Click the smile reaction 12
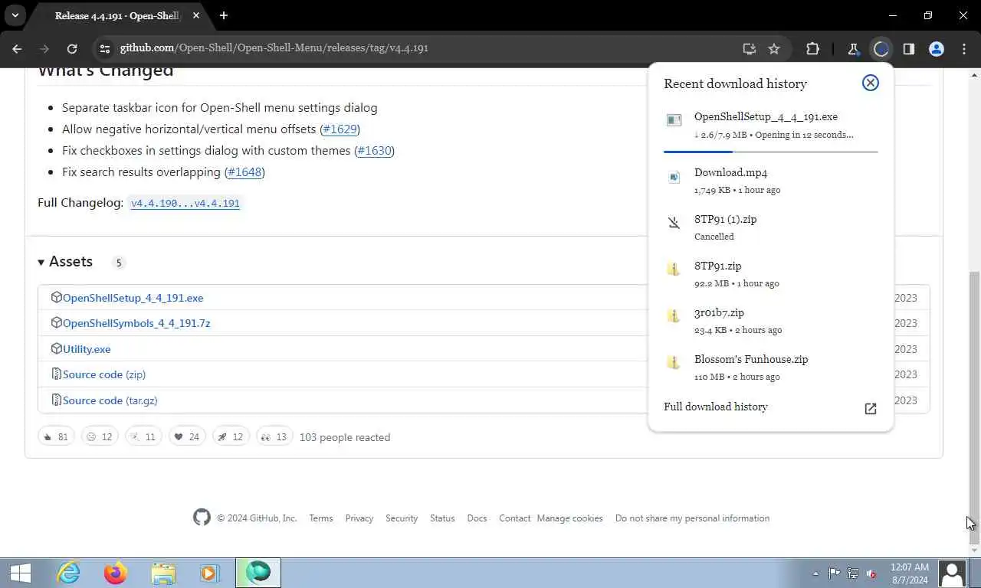981x588 pixels. (x=100, y=437)
